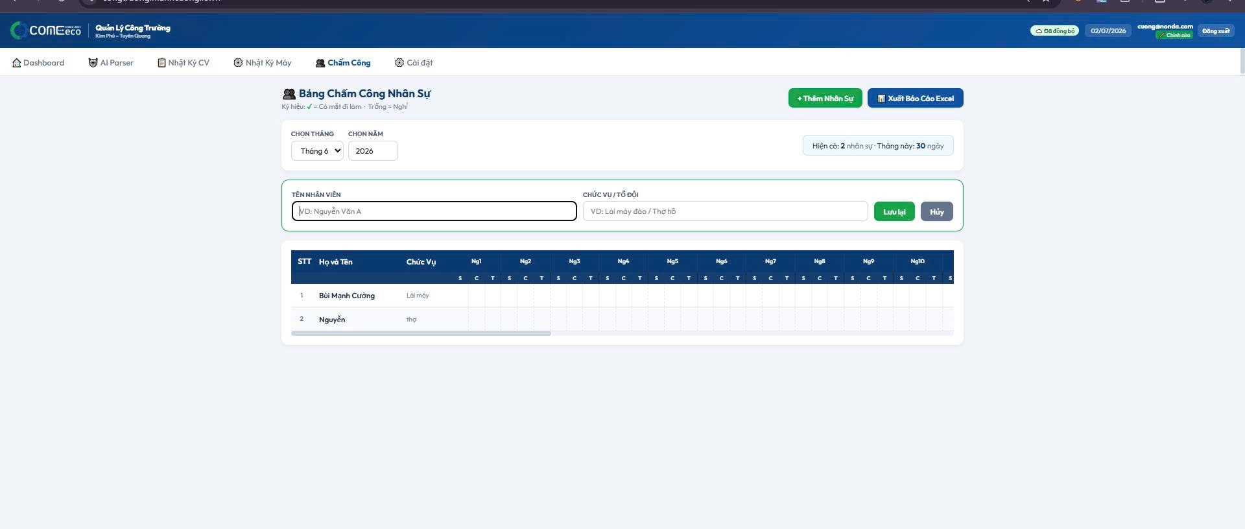Click the Ng3 day column header
The width and height of the screenshot is (1245, 529).
[575, 261]
